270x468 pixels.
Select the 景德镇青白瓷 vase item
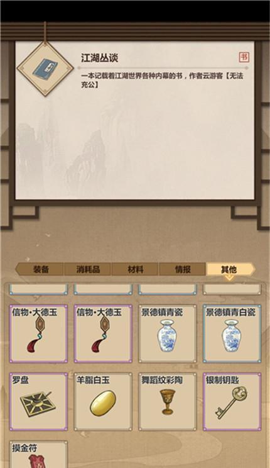[232, 333]
